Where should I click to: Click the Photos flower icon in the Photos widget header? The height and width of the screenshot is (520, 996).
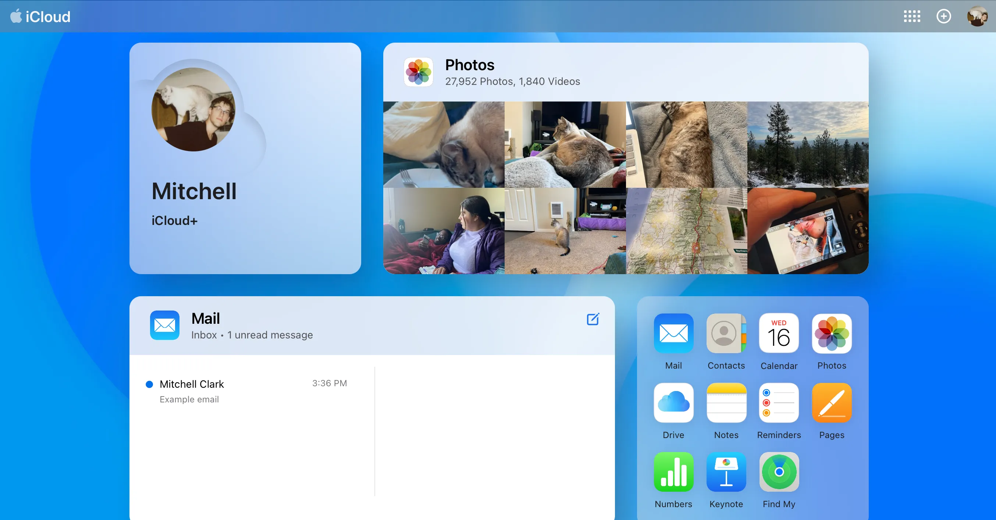(418, 72)
